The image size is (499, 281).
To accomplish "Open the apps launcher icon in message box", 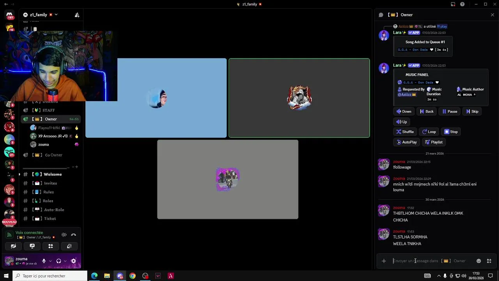I will [x=489, y=261].
